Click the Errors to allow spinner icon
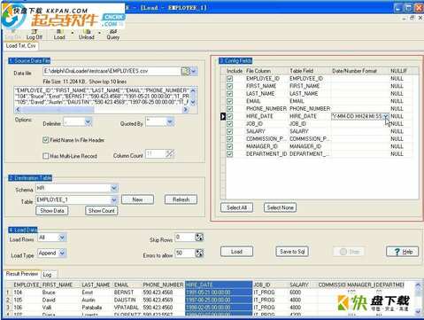424x320 pixels. [199, 253]
